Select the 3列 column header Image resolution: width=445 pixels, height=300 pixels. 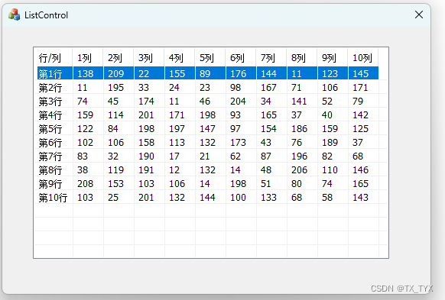pyautogui.click(x=149, y=58)
